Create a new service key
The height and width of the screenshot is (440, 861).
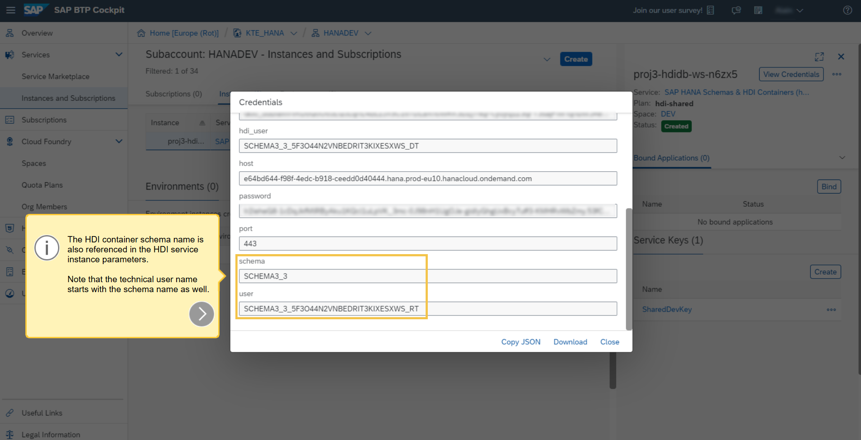pyautogui.click(x=825, y=272)
